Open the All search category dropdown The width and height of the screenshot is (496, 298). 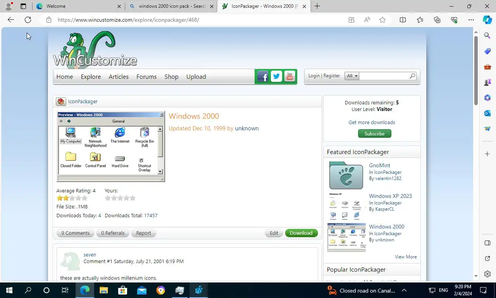(x=352, y=76)
